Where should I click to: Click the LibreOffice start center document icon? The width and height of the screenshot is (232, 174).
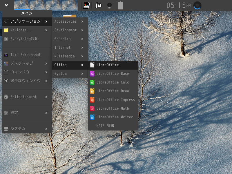click(x=92, y=65)
